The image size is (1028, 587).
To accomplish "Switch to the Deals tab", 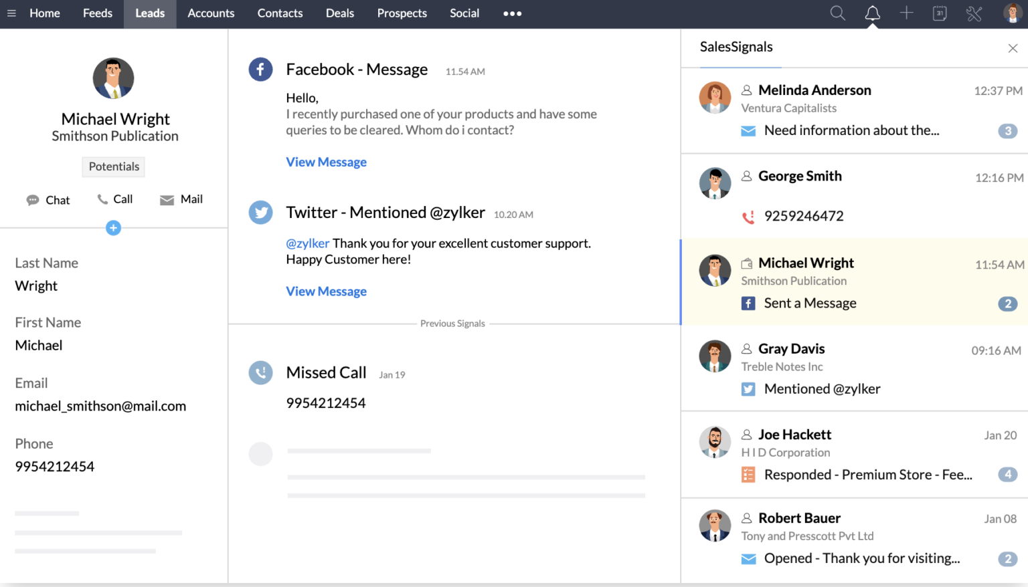I will [x=339, y=13].
